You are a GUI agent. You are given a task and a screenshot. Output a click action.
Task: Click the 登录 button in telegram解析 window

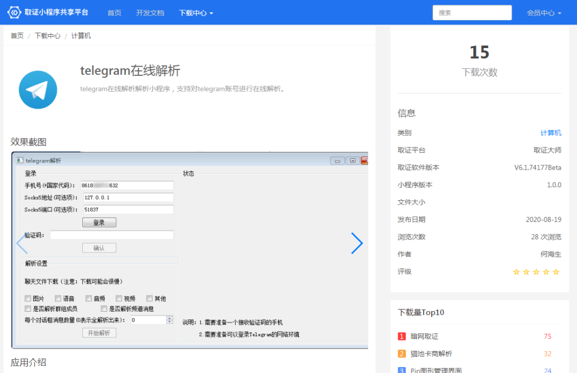coord(99,223)
